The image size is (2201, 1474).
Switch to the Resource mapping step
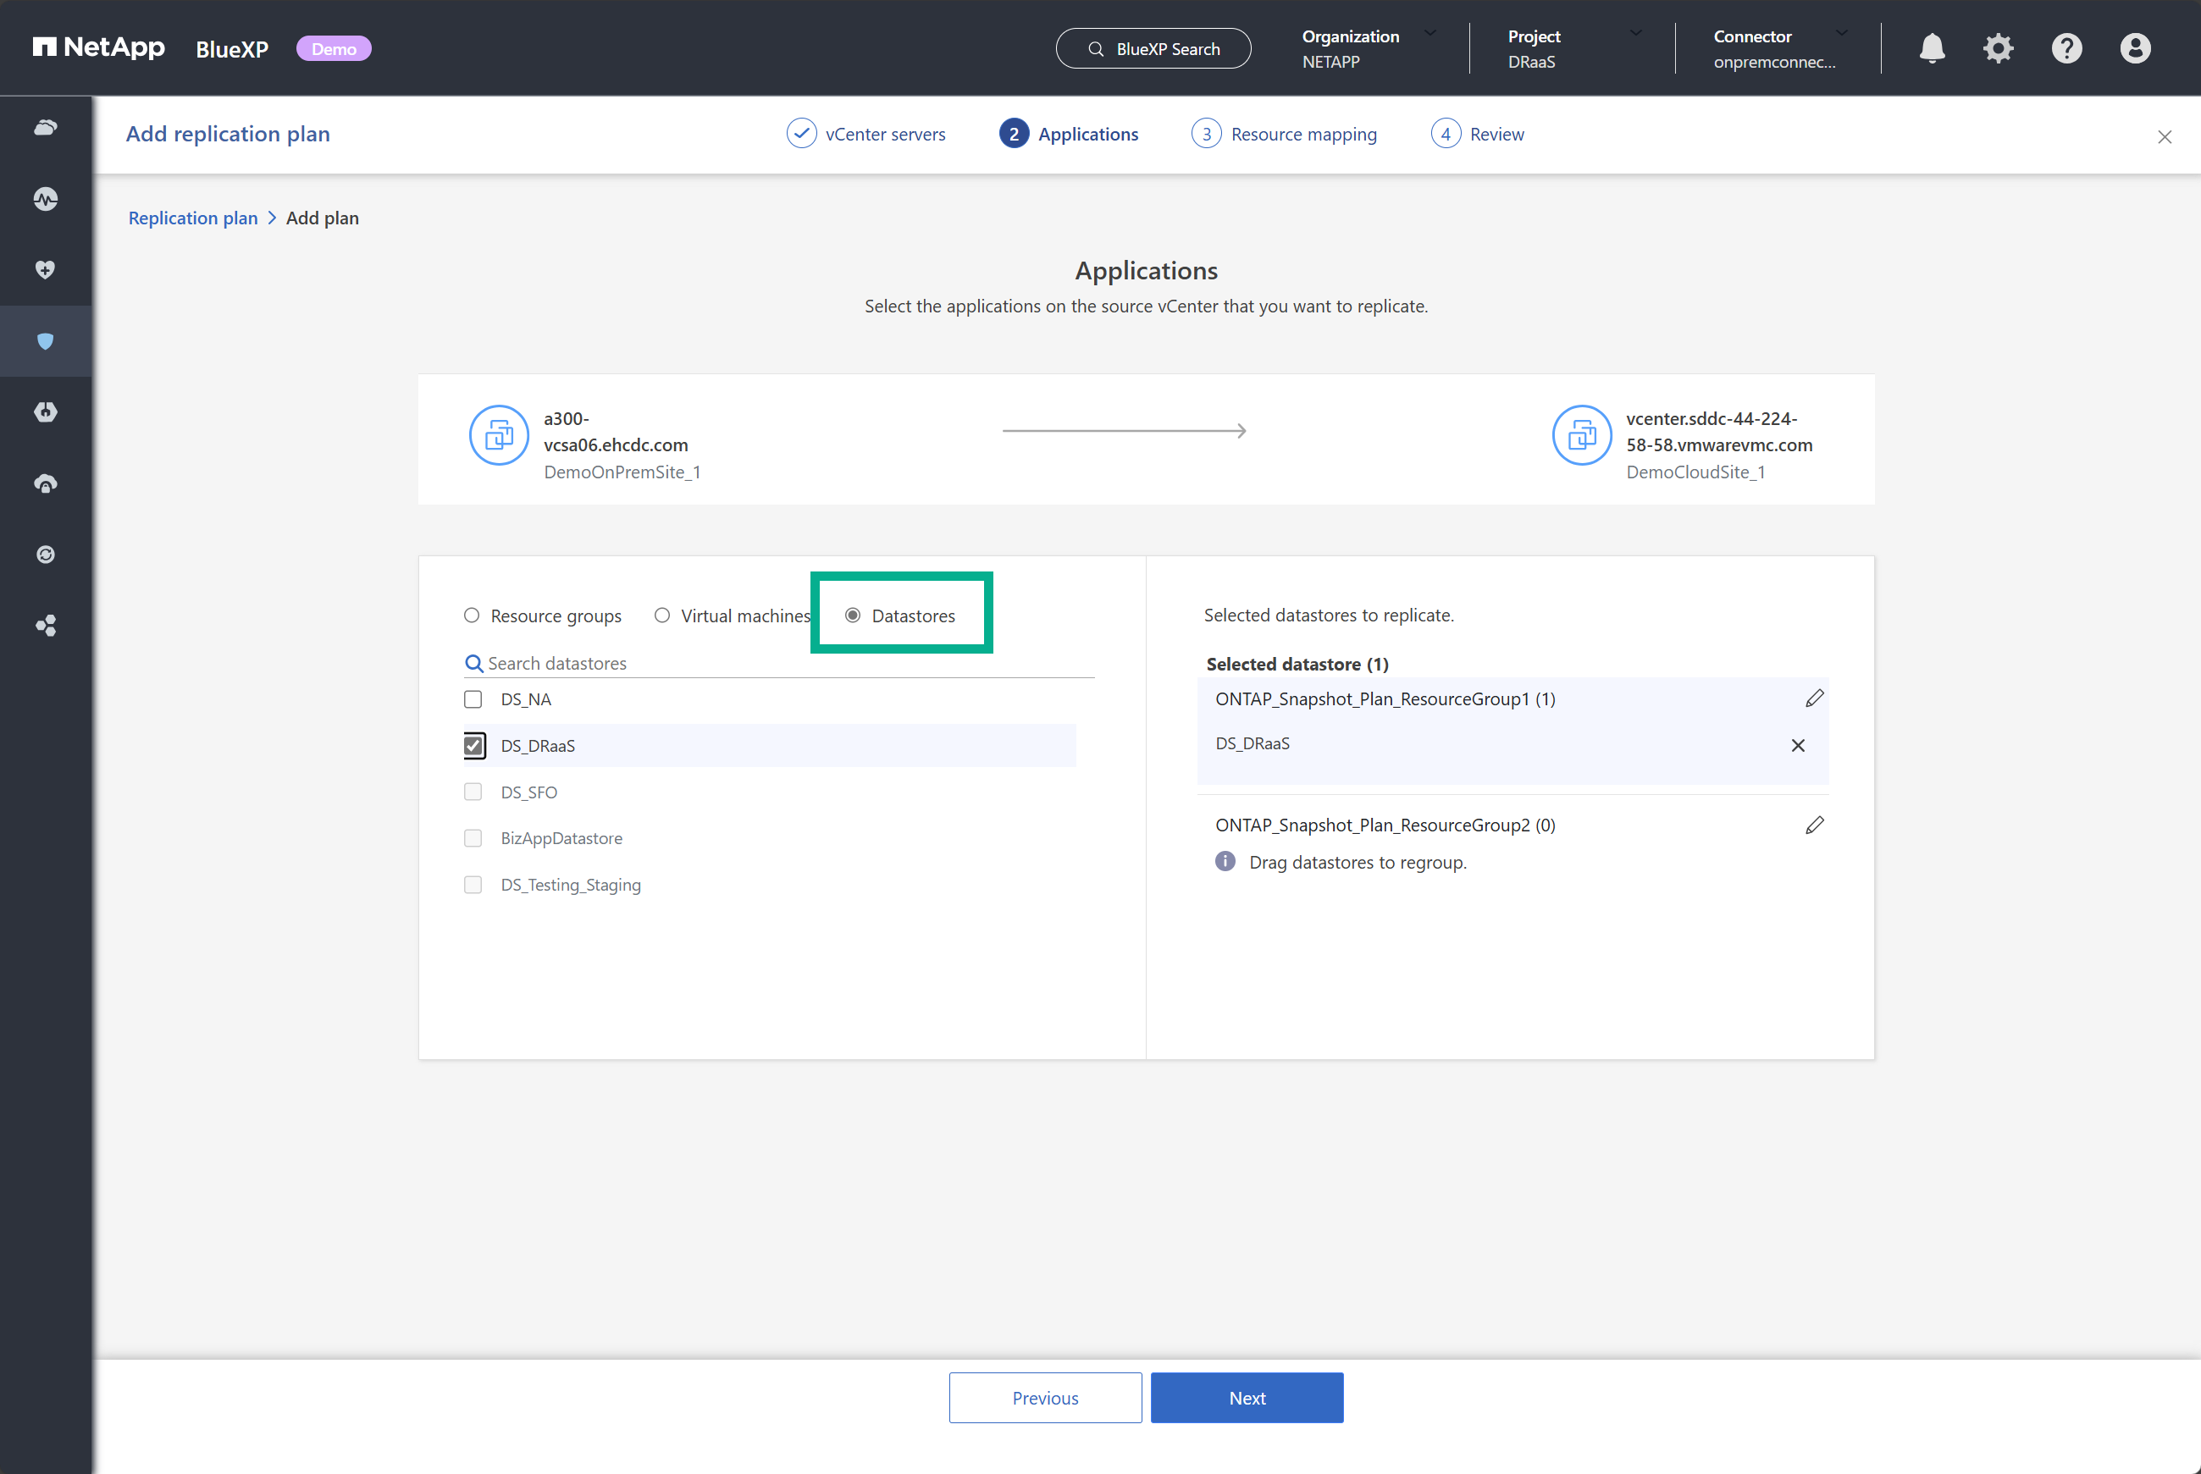(x=1302, y=134)
